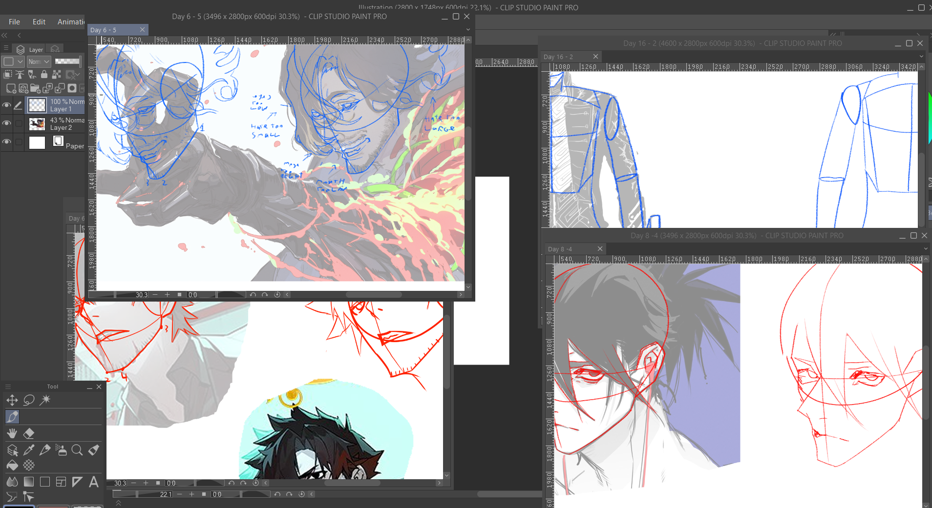Zoom in in Day 6 - 5 status bar
932x508 pixels.
[167, 294]
